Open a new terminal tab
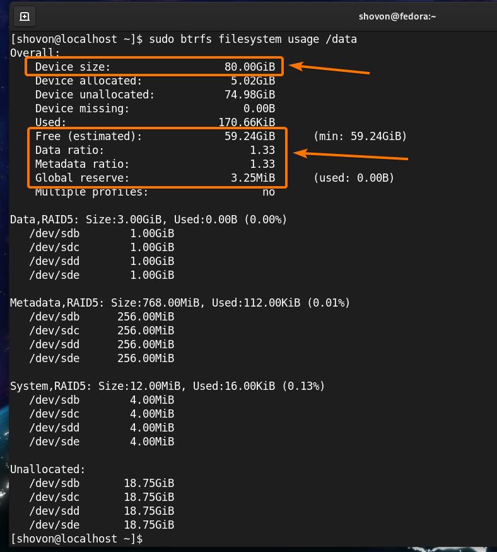The width and height of the screenshot is (497, 552). pos(25,16)
